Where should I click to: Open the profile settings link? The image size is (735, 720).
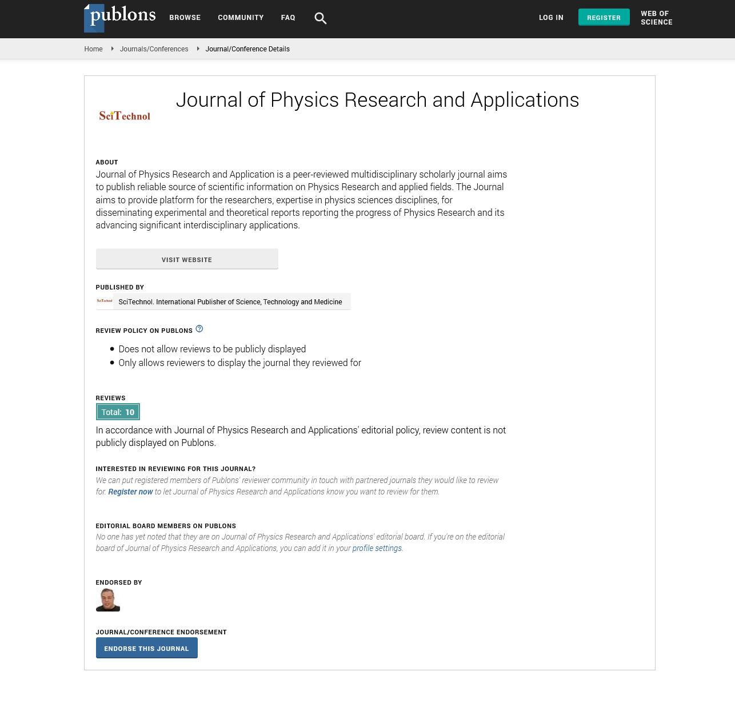(x=377, y=548)
